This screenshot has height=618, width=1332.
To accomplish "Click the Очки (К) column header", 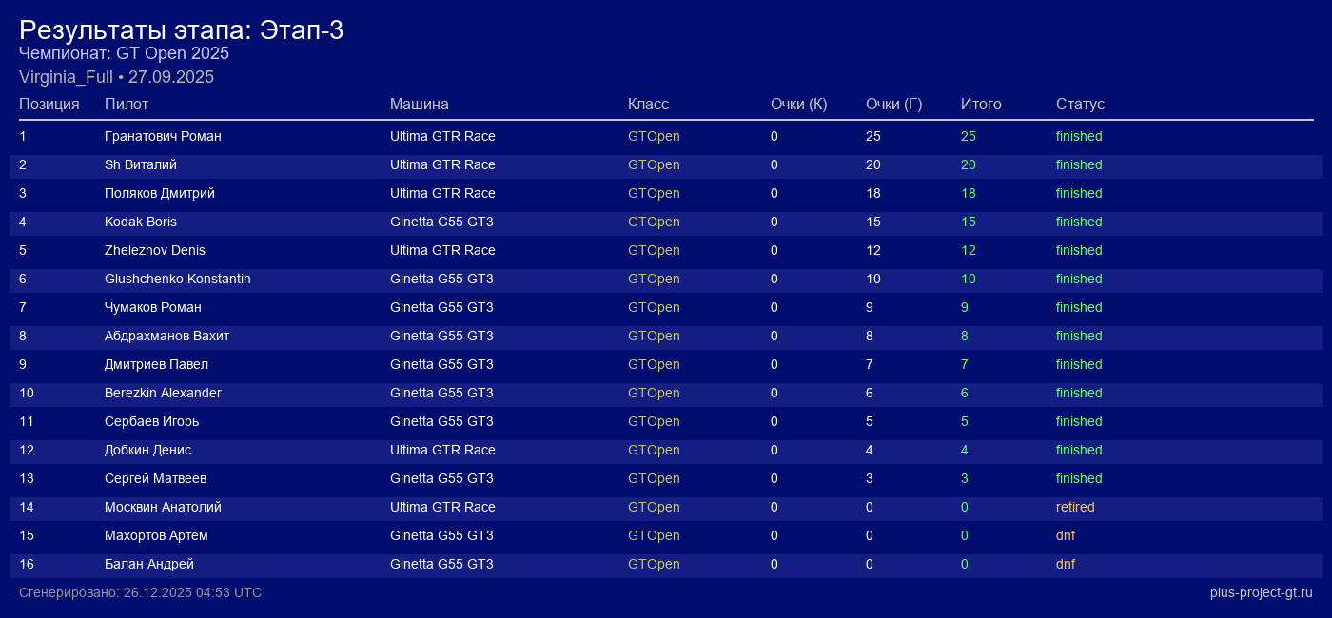I will coord(798,104).
